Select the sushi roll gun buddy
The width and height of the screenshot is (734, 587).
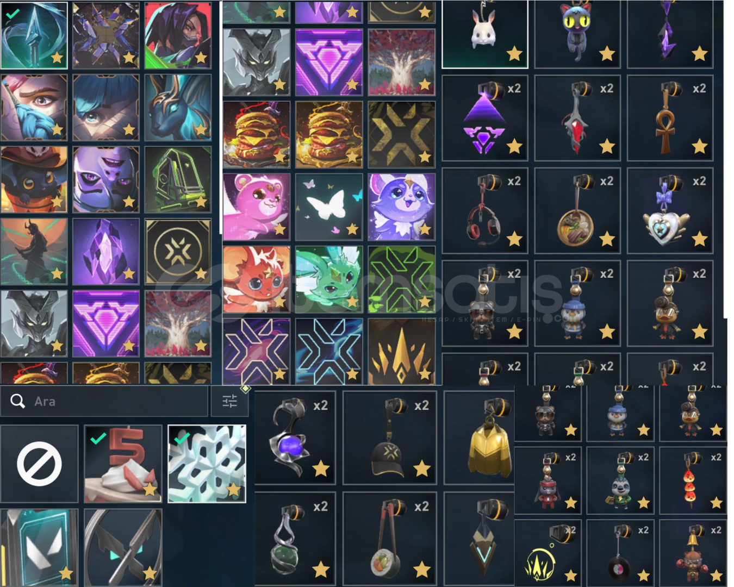click(x=390, y=539)
